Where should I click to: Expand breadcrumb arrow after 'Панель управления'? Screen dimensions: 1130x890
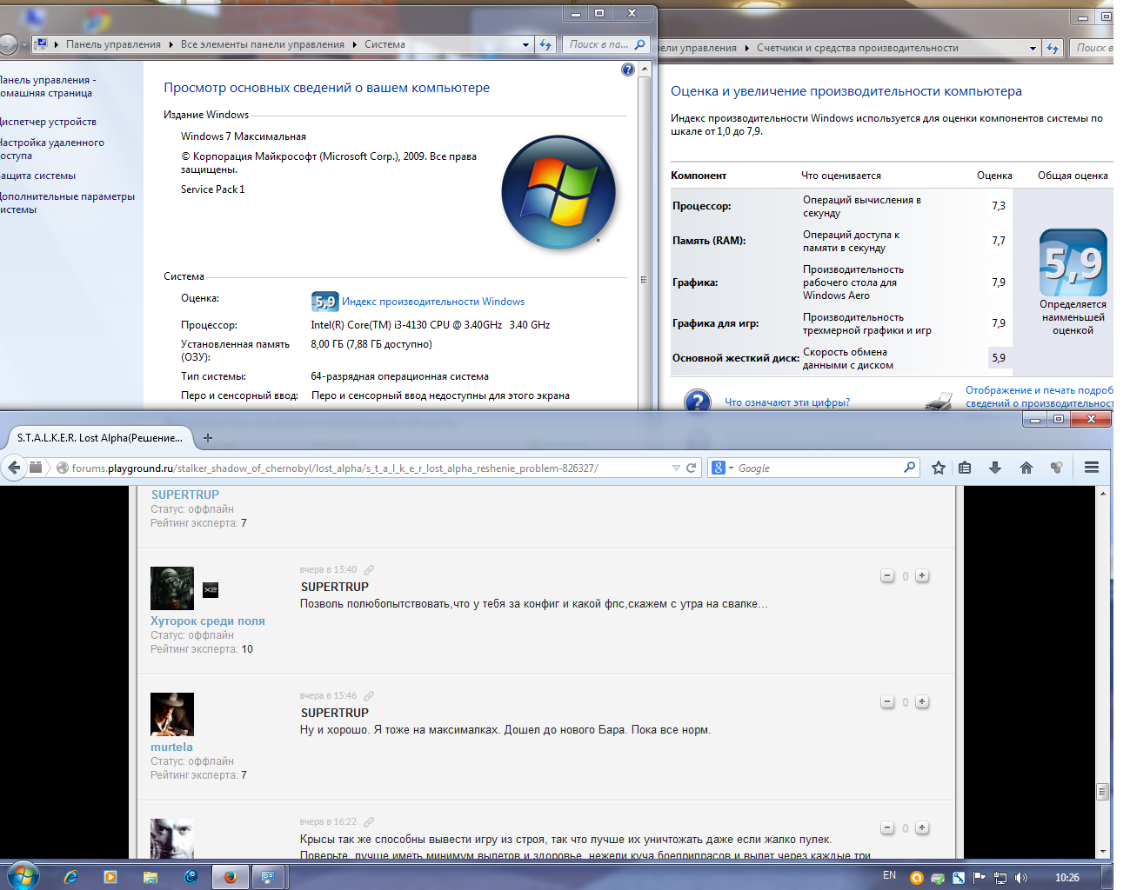click(171, 44)
